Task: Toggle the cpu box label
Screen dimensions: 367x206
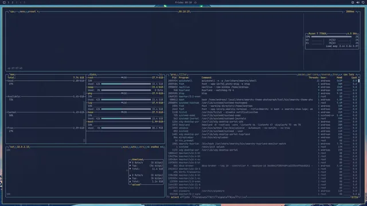Action: [x=12, y=11]
